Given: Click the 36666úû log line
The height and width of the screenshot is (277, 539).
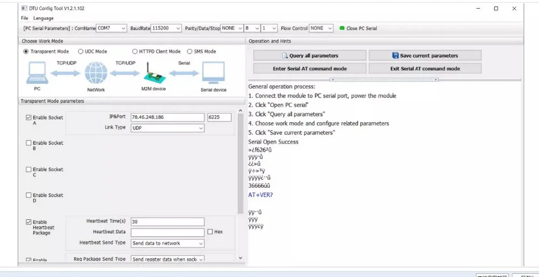Looking at the screenshot, I should pyautogui.click(x=259, y=186).
